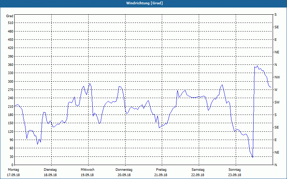287x179 pixels.
Task: Select the SE compass label beside the 480 gridline
Action: point(277,27)
